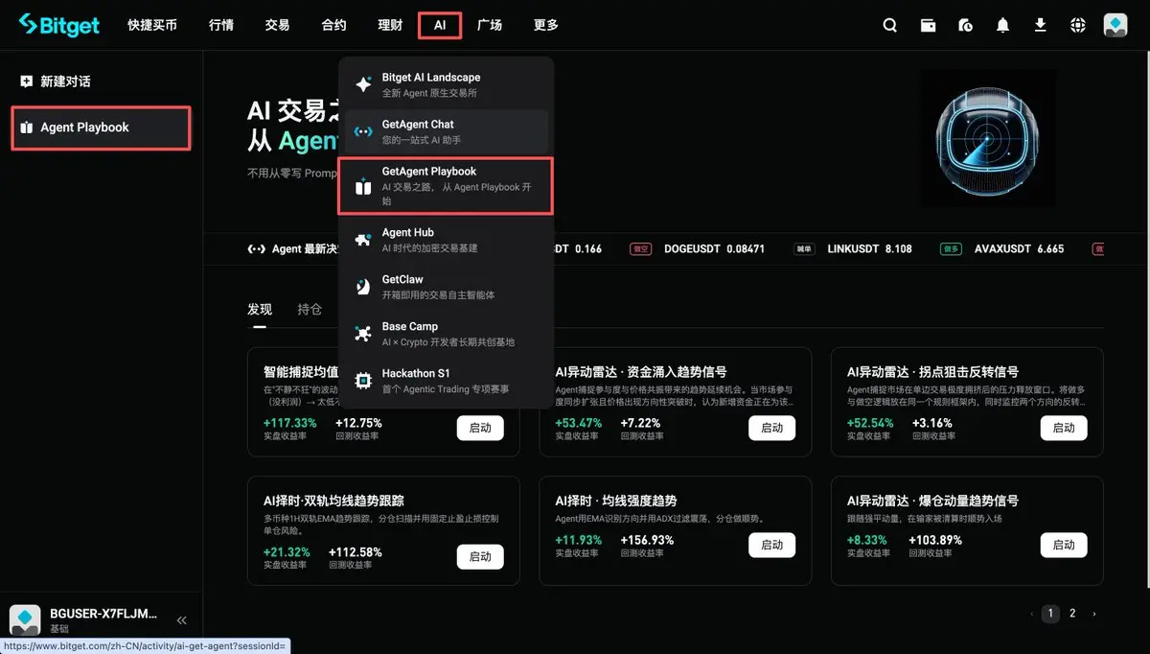The image size is (1150, 654).
Task: Click the Hackathon S1 chip icon
Action: pyautogui.click(x=363, y=381)
